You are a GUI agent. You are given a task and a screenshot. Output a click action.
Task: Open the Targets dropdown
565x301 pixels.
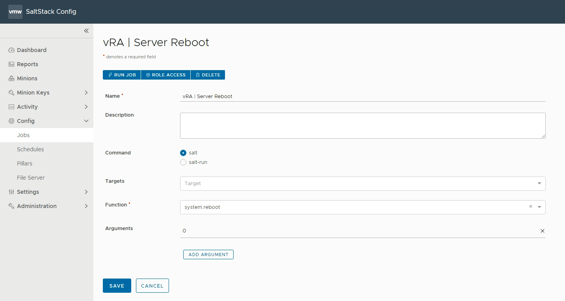(x=539, y=183)
